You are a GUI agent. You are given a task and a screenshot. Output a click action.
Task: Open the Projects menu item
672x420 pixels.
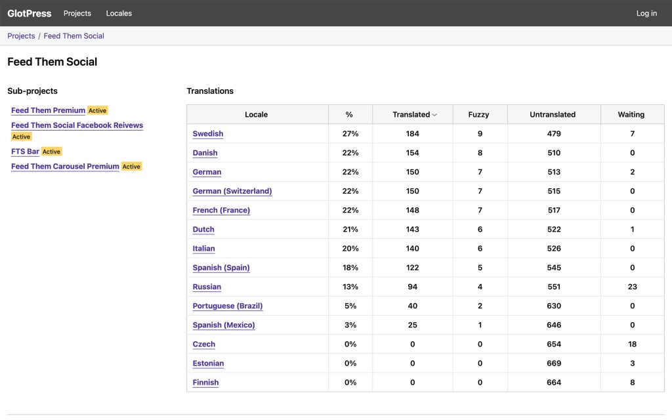click(x=77, y=13)
